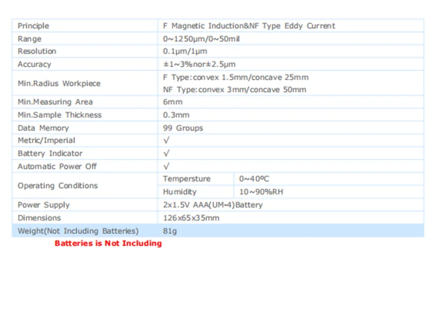Click the Operating Conditions label
Image resolution: width=436 pixels, height=312 pixels.
coord(58,186)
